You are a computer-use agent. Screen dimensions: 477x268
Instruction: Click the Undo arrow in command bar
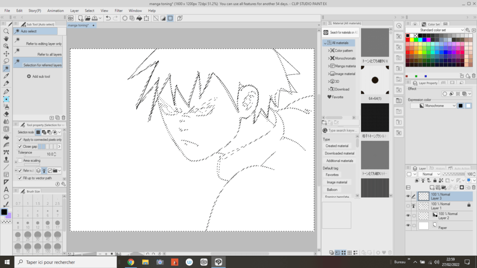tap(108, 18)
